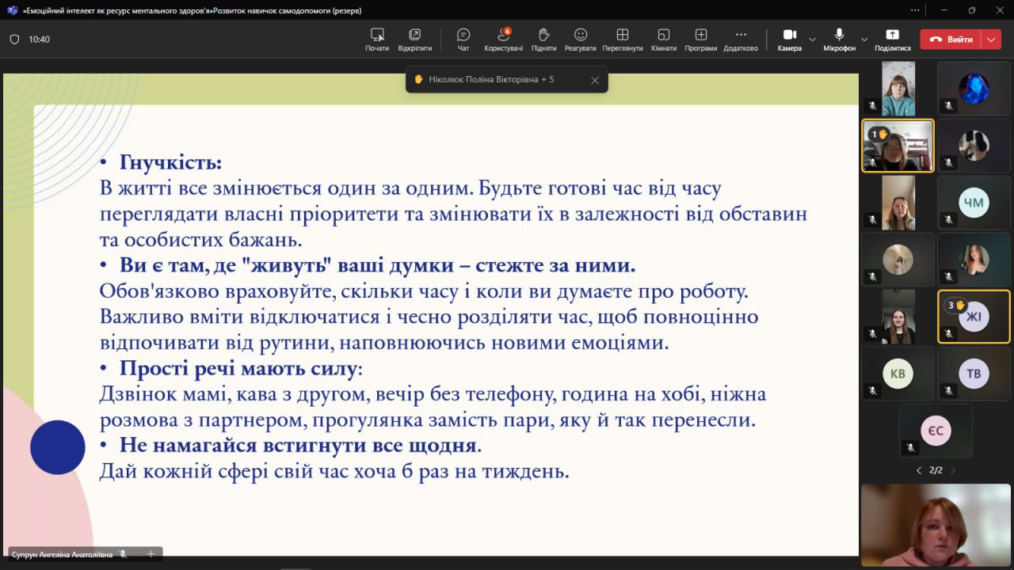Open Реагувати reactions menu
This screenshot has width=1014, height=570.
point(581,39)
